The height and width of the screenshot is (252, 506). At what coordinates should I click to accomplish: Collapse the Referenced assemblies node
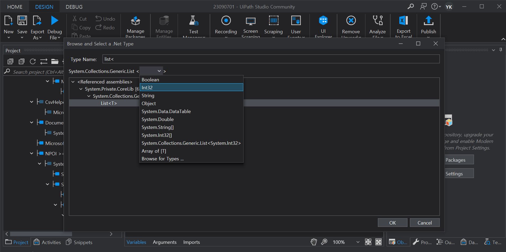pos(73,82)
